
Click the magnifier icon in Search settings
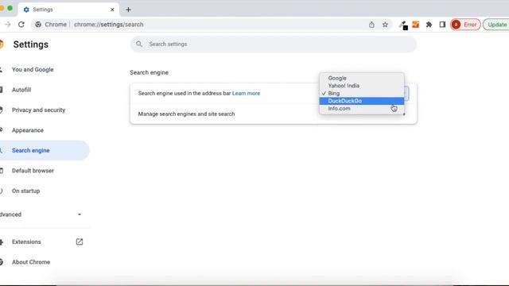point(139,44)
